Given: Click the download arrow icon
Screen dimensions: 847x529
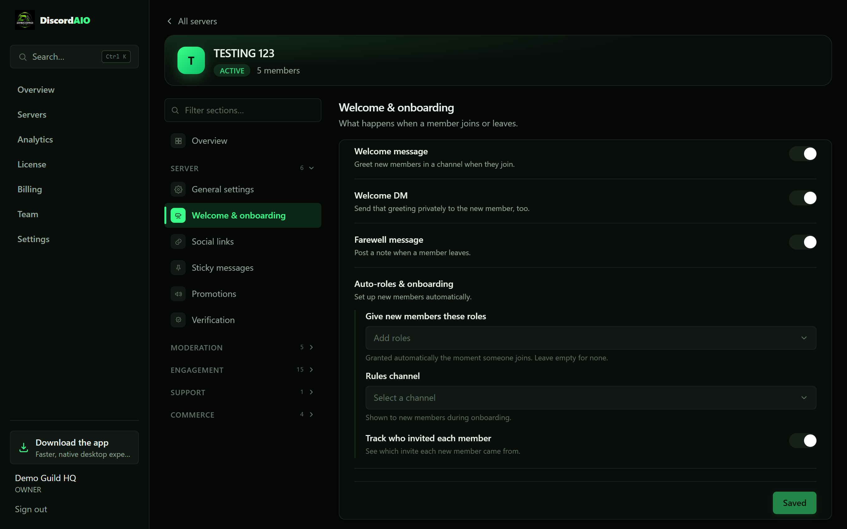Looking at the screenshot, I should click(23, 447).
